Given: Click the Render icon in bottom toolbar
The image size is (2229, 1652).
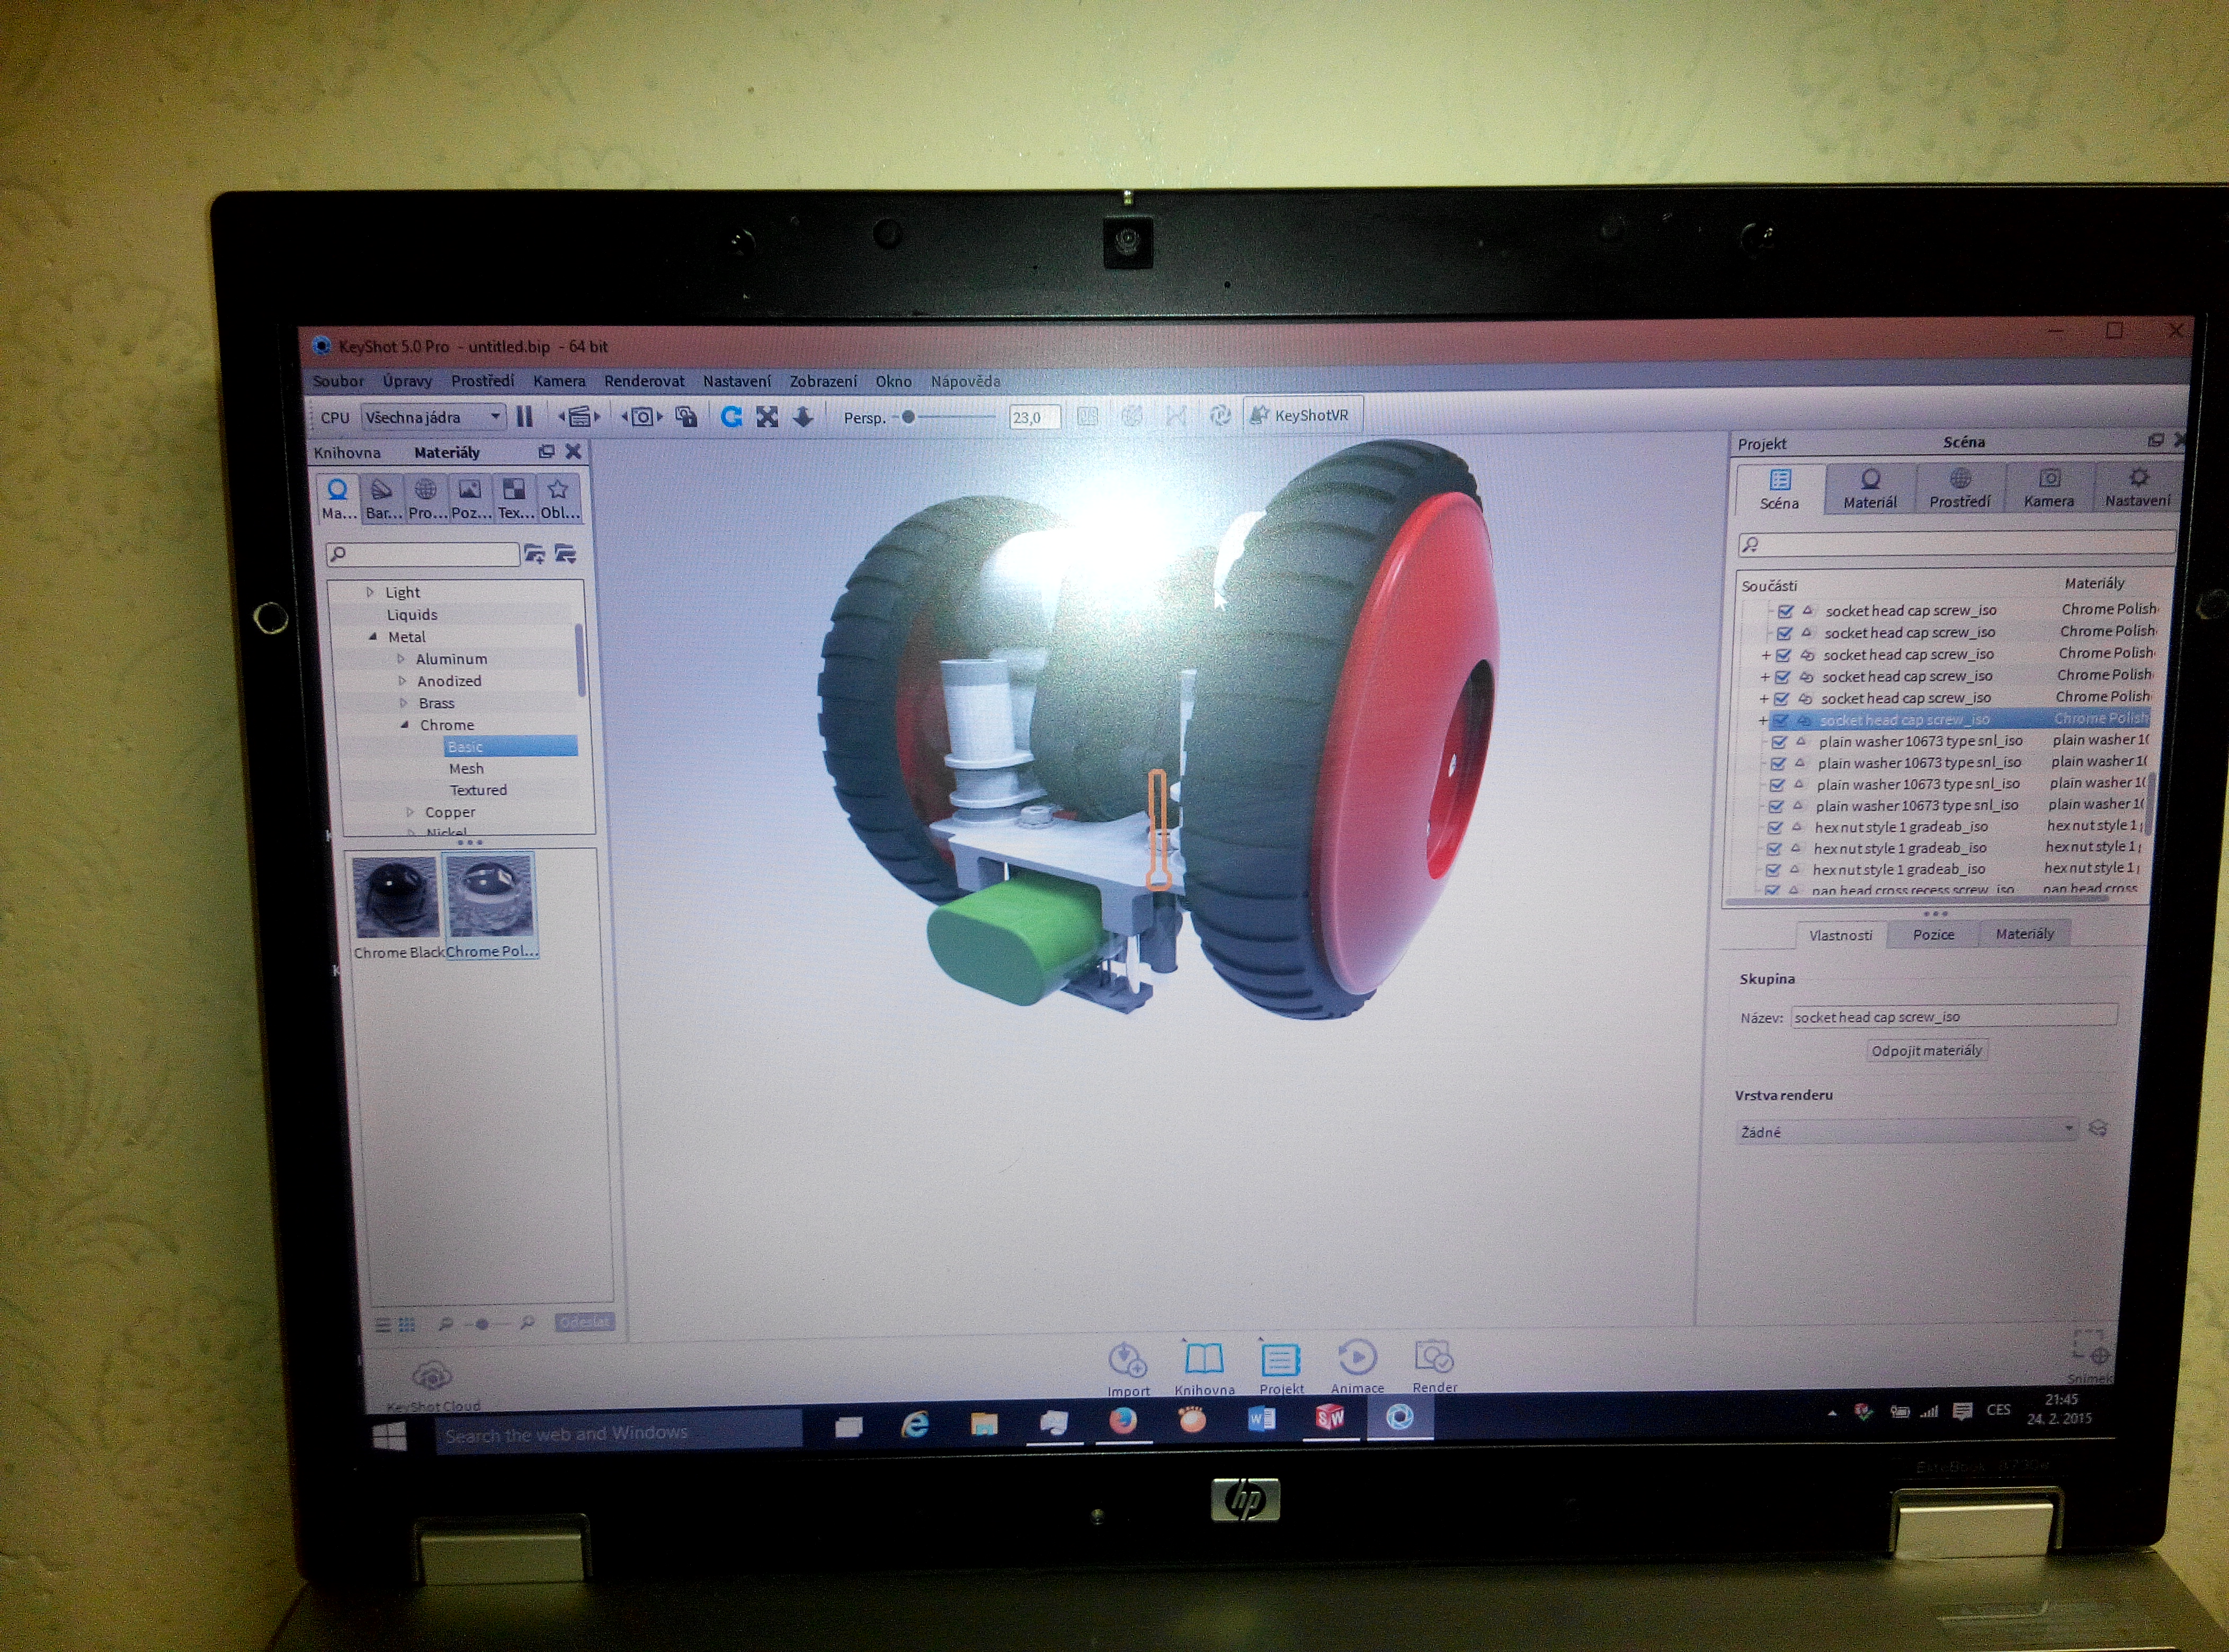Looking at the screenshot, I should (1433, 1357).
